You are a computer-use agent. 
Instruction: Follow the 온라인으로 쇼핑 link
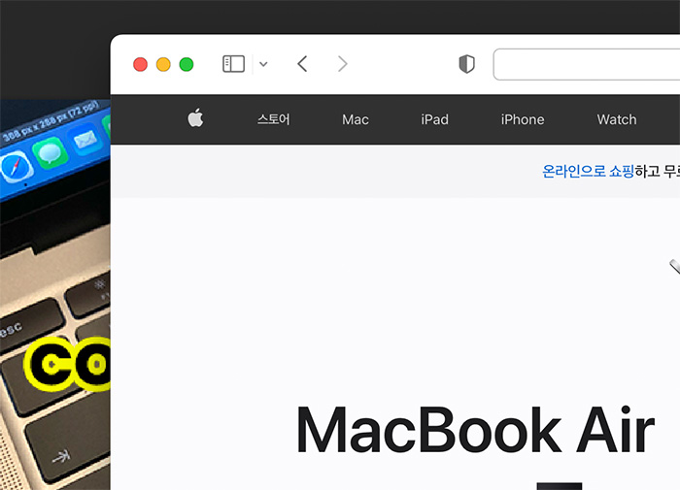coord(588,171)
